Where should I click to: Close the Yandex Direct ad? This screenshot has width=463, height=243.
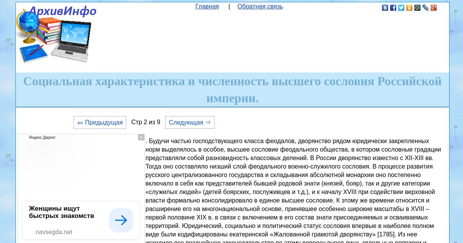click(x=141, y=137)
